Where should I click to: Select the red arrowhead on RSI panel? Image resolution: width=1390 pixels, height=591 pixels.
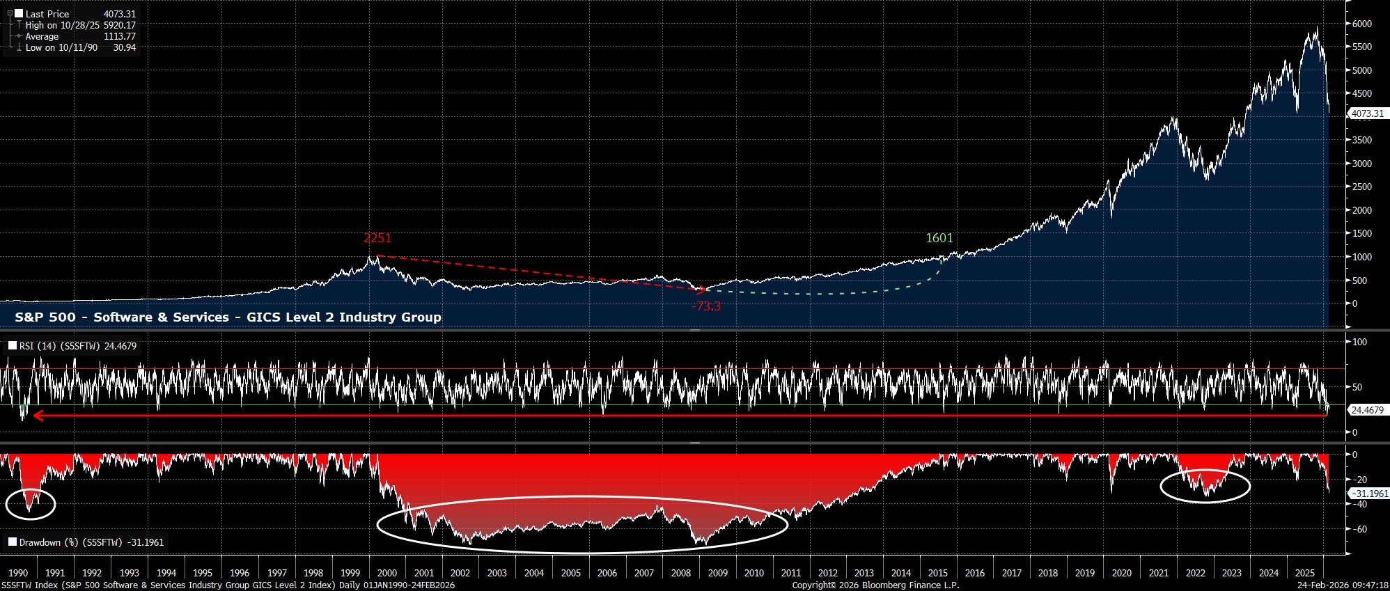pyautogui.click(x=38, y=416)
